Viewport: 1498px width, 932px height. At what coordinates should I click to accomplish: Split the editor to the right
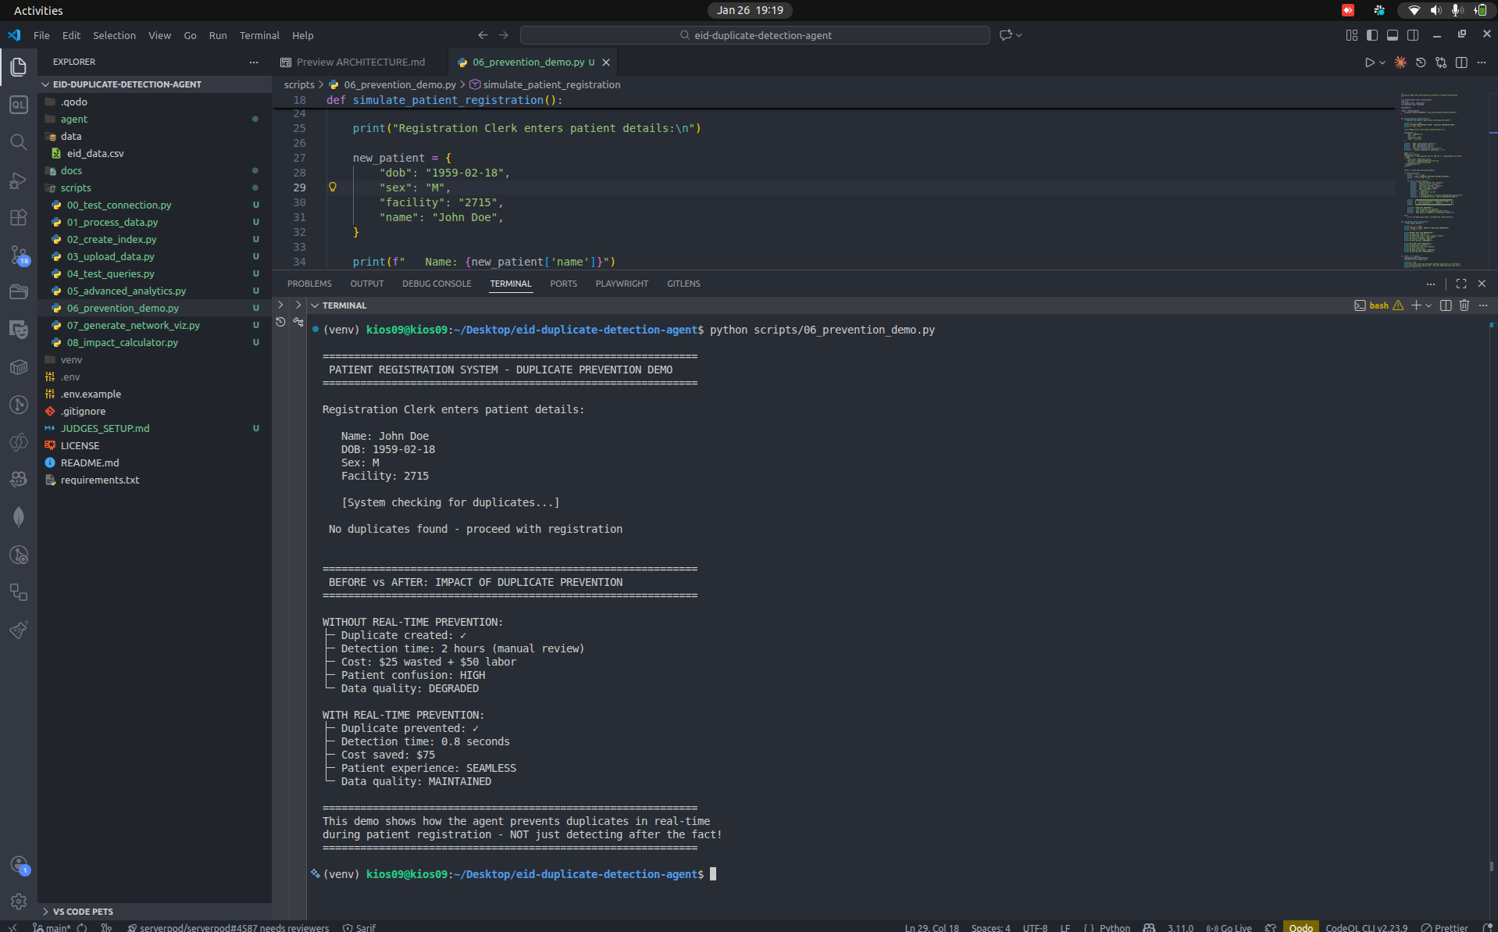click(1461, 62)
